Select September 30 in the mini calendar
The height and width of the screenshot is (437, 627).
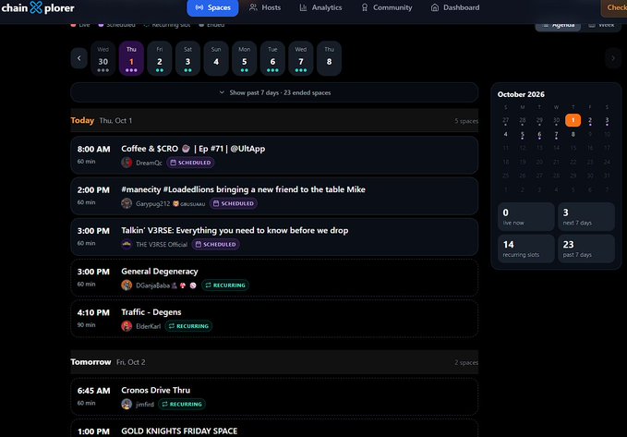tap(556, 121)
